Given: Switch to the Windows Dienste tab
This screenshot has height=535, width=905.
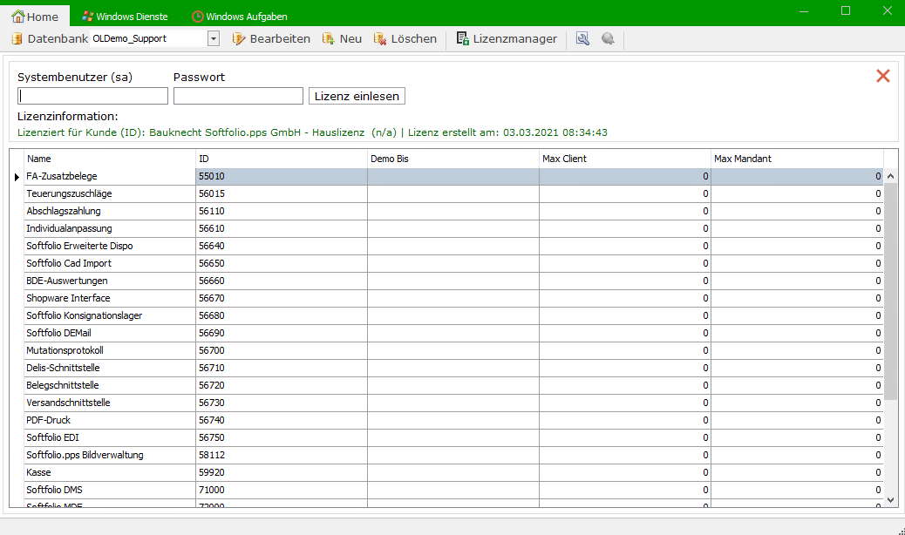Looking at the screenshot, I should coord(124,17).
